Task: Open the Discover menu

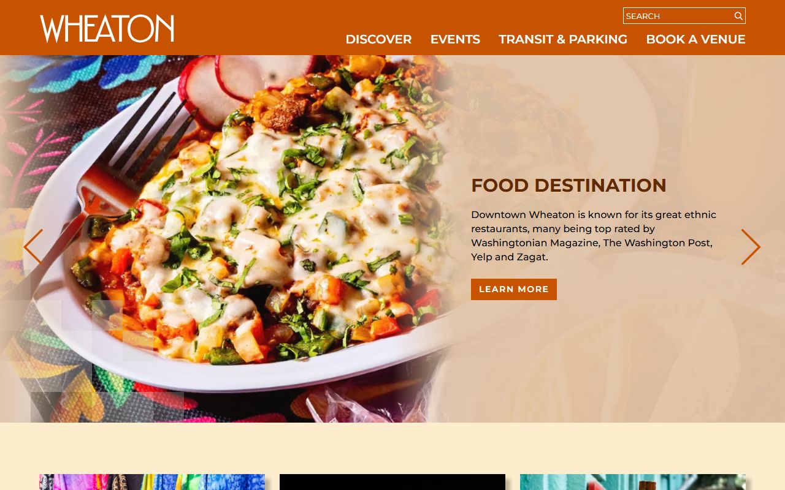Action: [x=378, y=39]
